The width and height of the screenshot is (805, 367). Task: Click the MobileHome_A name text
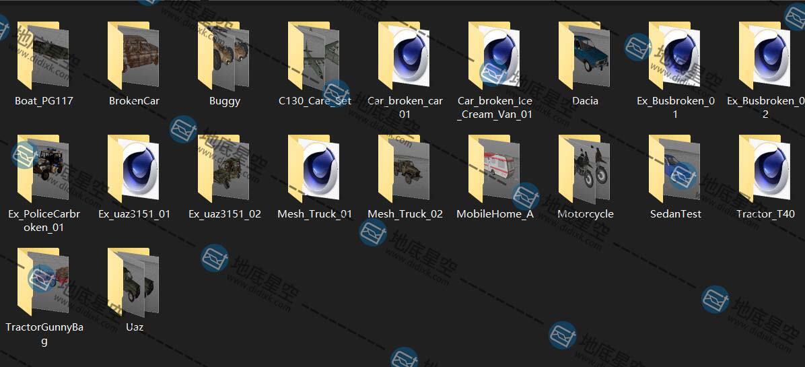coord(495,214)
